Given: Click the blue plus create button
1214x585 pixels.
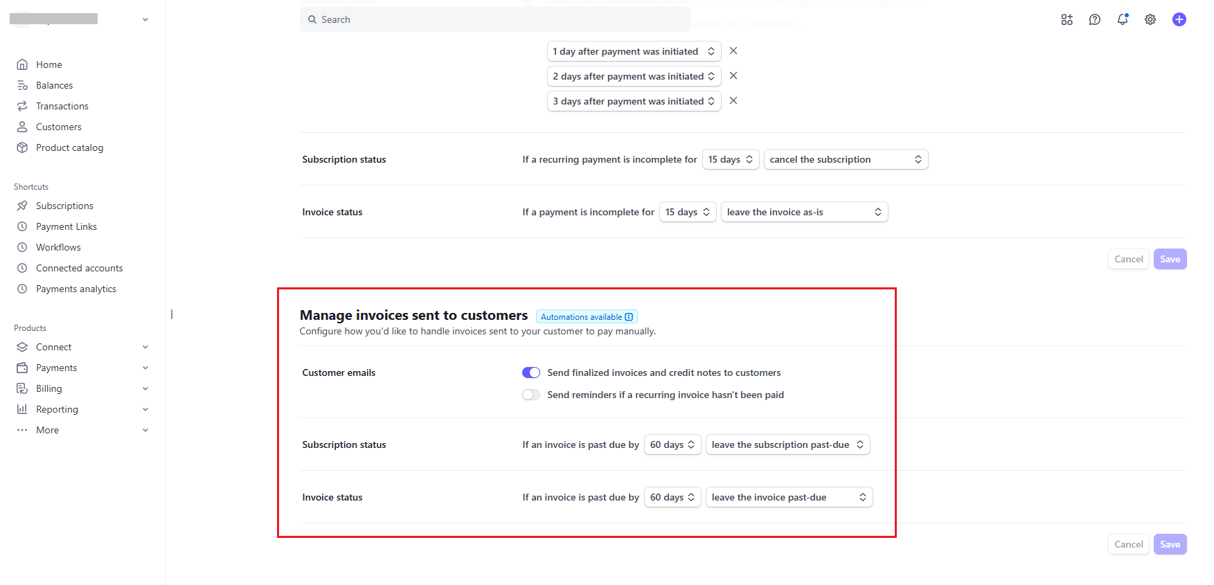Looking at the screenshot, I should (1179, 19).
